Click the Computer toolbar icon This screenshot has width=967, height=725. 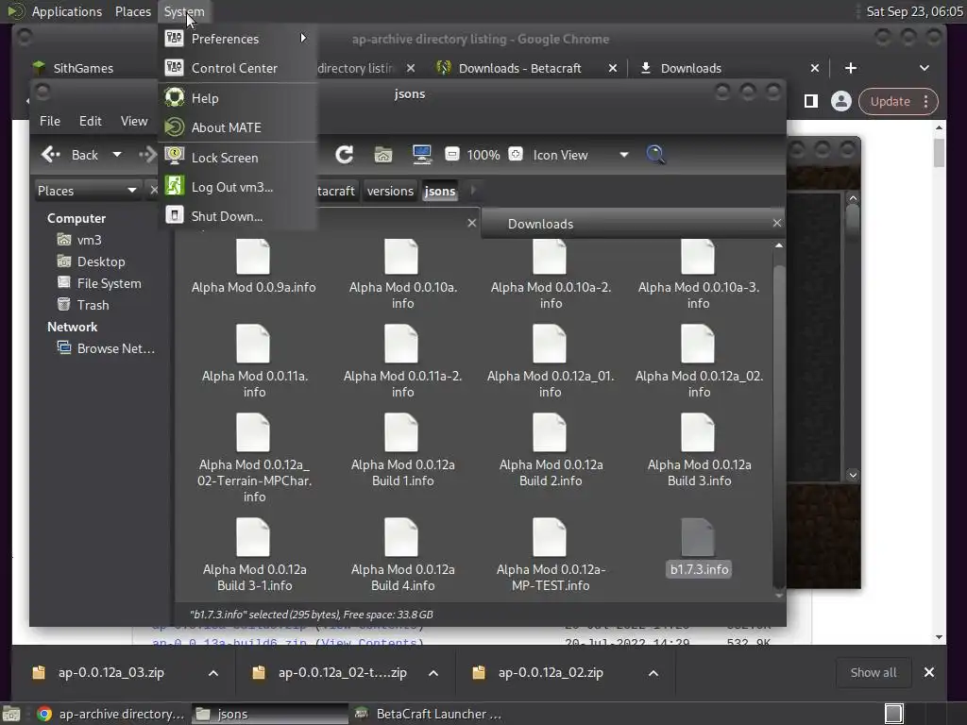(422, 155)
